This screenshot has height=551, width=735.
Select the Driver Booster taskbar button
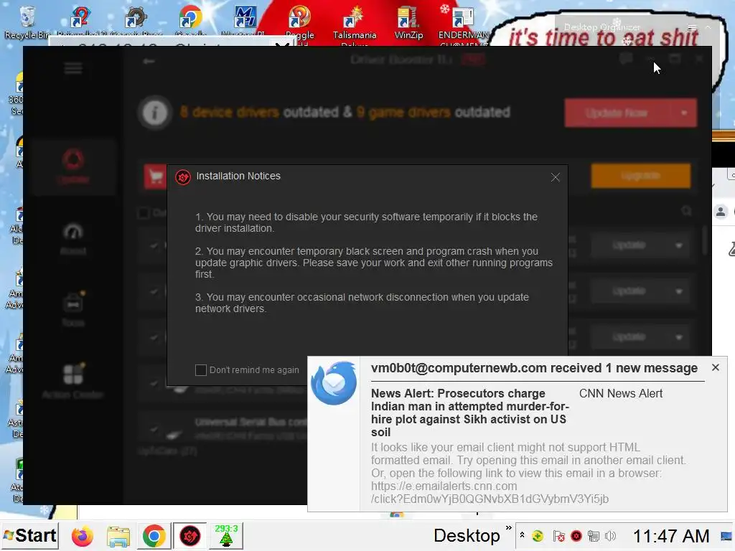coord(189,536)
